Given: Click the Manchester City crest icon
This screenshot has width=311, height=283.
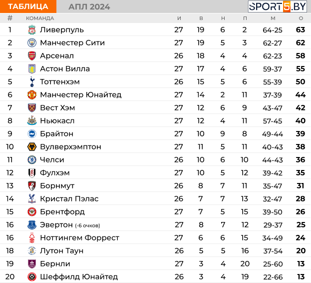Looking at the screenshot, I should click(32, 43).
